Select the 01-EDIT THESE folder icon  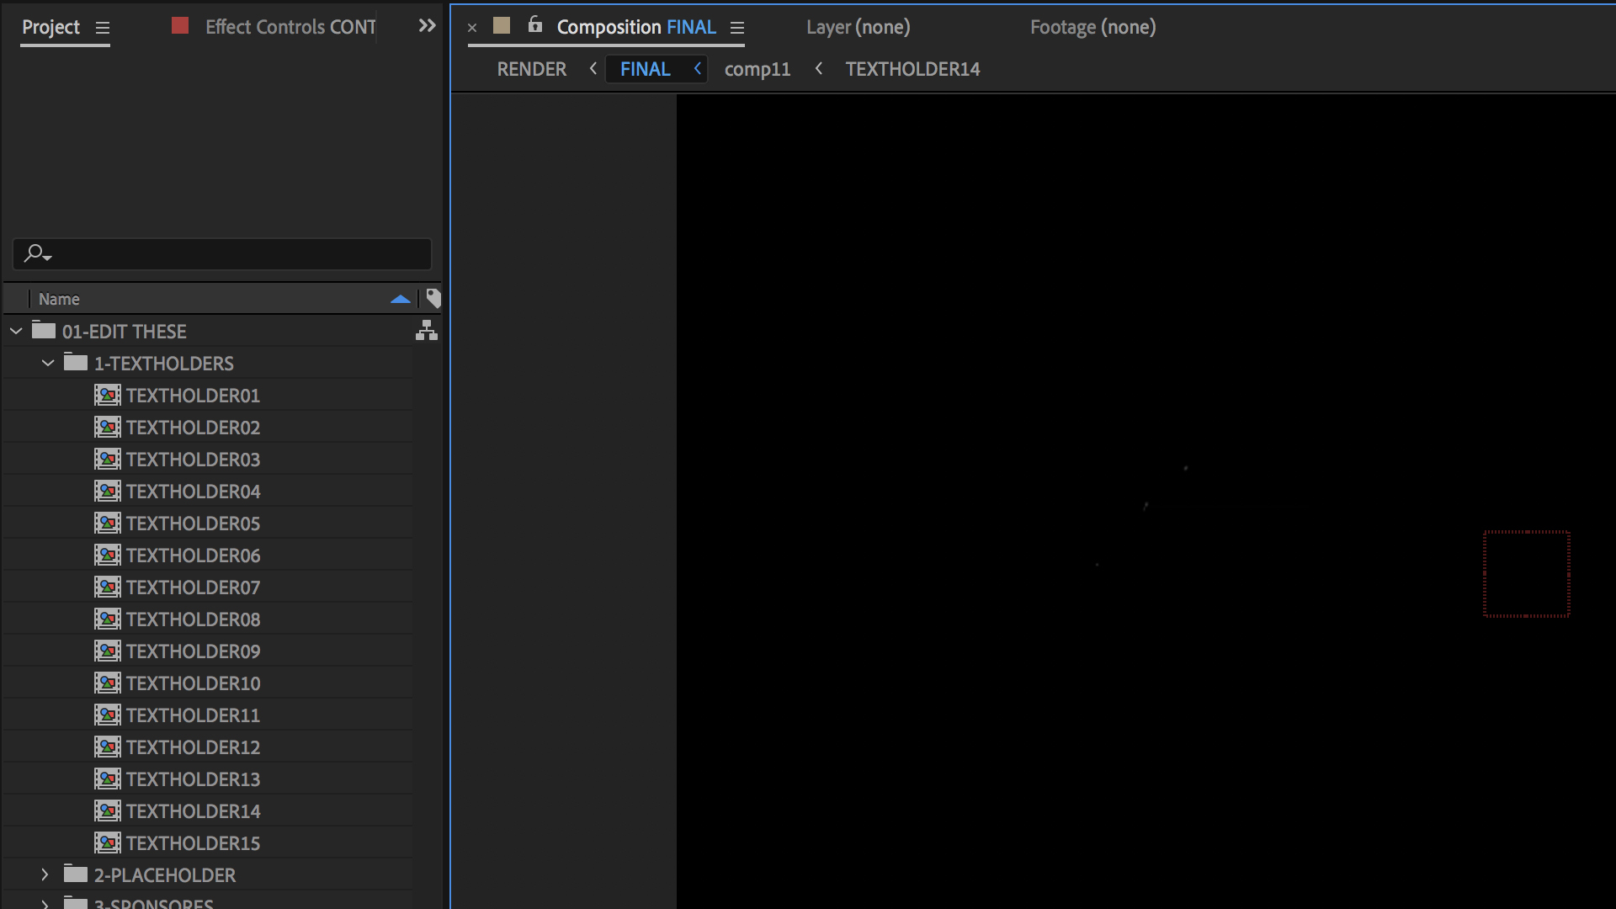point(44,331)
